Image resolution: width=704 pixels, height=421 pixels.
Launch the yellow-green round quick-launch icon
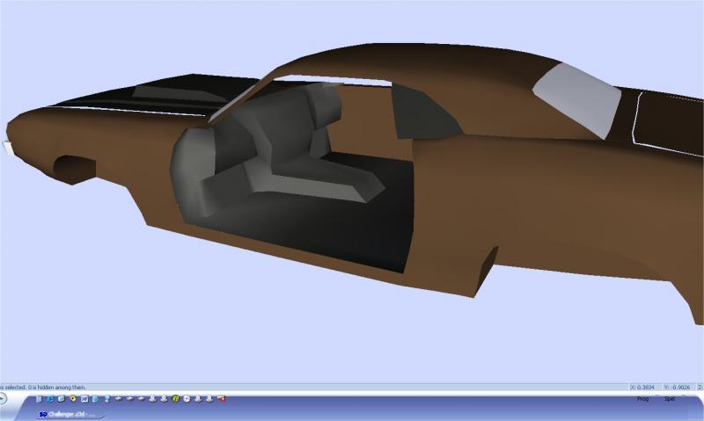[x=175, y=399]
